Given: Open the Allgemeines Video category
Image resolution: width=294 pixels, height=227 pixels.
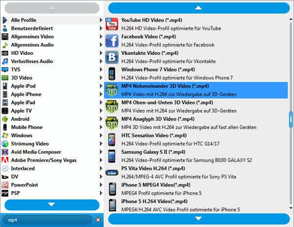Looking at the screenshot, I should coord(33,37).
